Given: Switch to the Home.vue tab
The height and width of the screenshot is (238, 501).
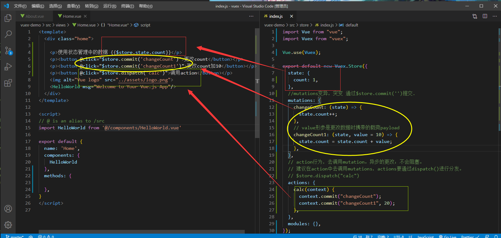Looking at the screenshot, I should click(72, 16).
